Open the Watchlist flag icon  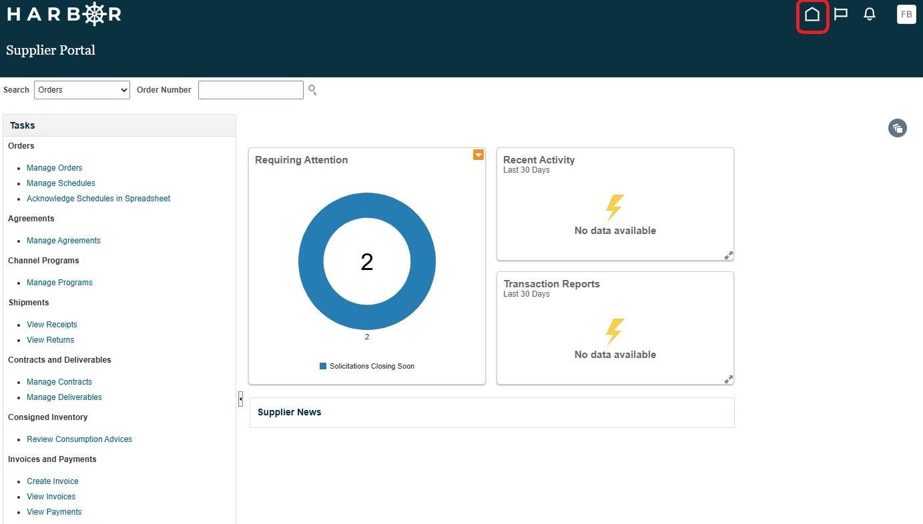click(841, 14)
